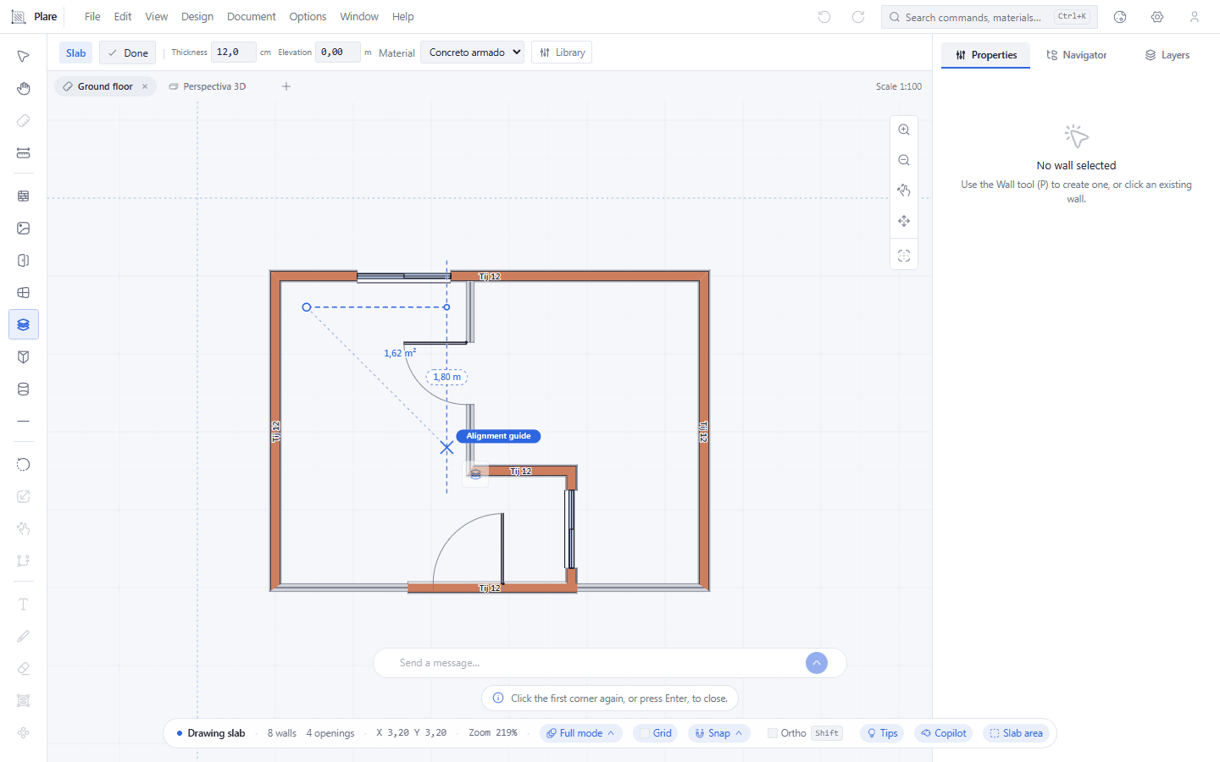The image size is (1220, 762).
Task: Click the Thickness input field
Action: (x=233, y=52)
